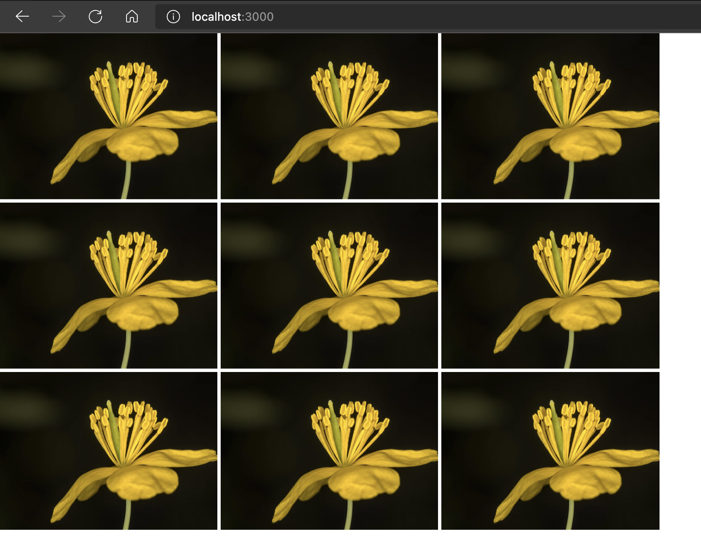This screenshot has height=558, width=701.
Task: Open the browser home page icon
Action: 132,17
